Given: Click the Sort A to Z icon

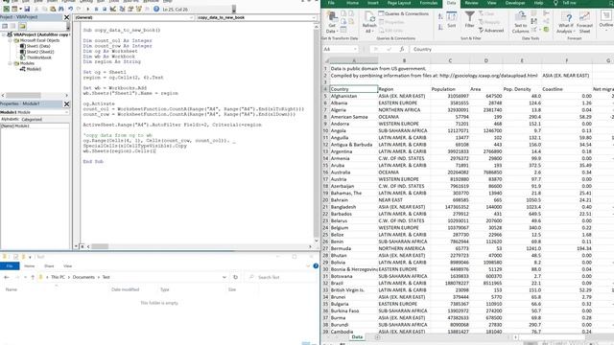Looking at the screenshot, I should point(440,16).
